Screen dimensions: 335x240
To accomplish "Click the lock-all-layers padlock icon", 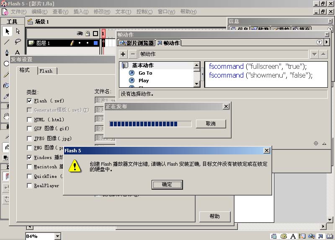I will (88, 34).
